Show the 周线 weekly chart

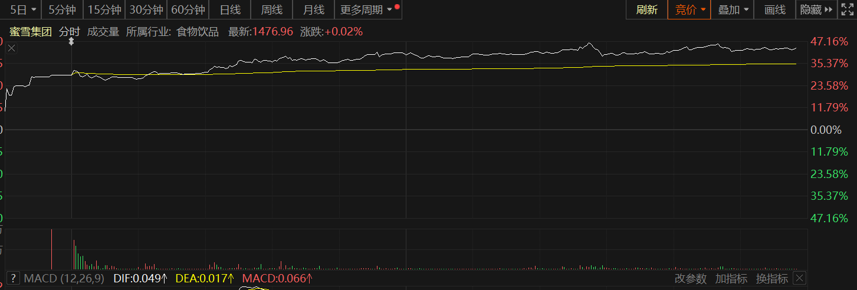pyautogui.click(x=271, y=9)
